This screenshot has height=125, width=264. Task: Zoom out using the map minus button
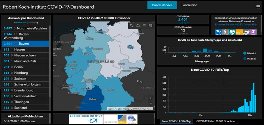(x=151, y=103)
